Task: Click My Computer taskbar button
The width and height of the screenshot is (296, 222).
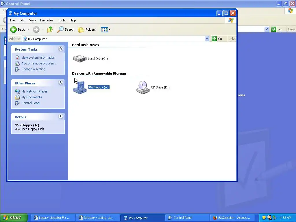Action: tap(142, 218)
